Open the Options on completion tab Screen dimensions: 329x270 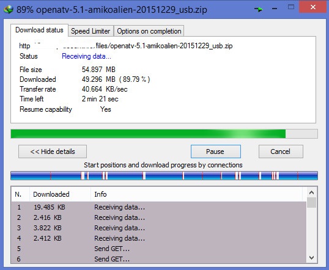pyautogui.click(x=149, y=31)
